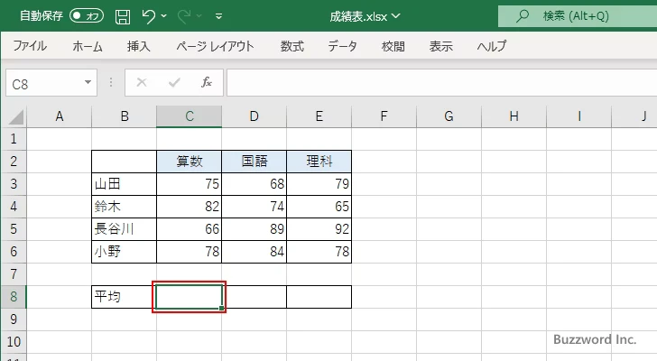Open the ページ レイアウト tab
The width and height of the screenshot is (657, 361).
coord(215,46)
